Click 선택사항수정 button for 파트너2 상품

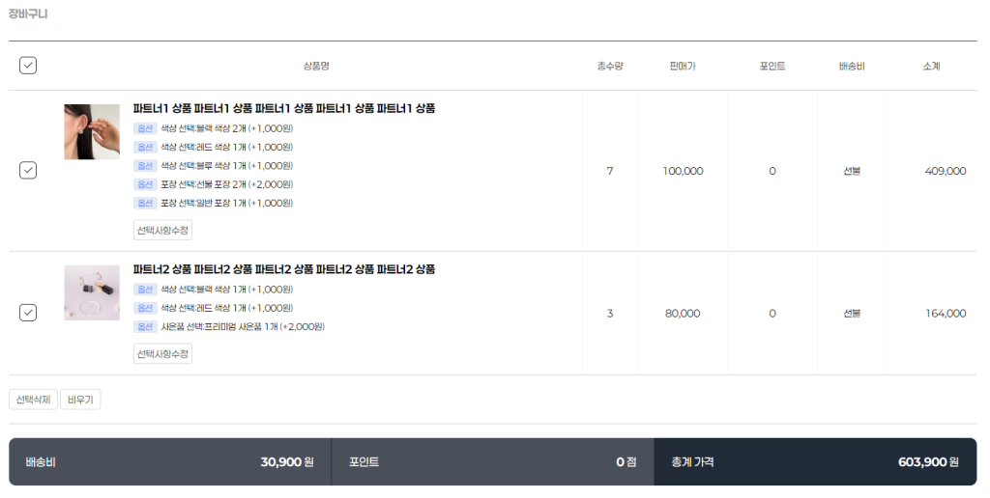point(162,353)
